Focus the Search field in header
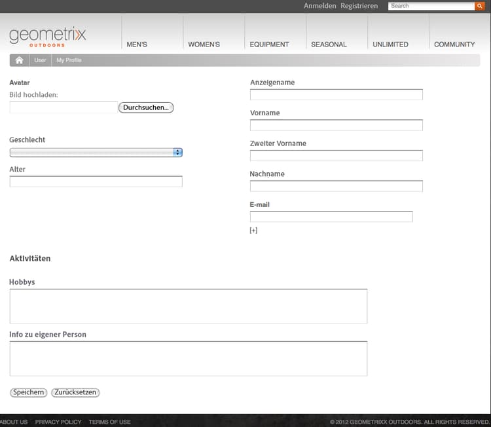 (431, 6)
